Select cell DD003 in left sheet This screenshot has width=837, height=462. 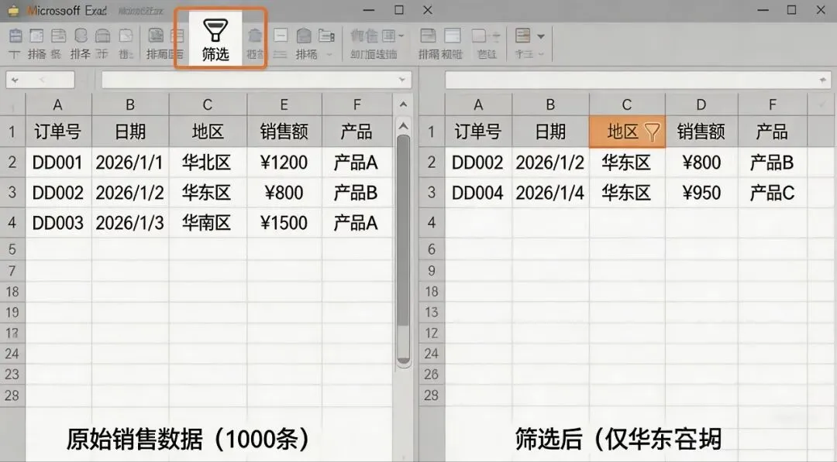pyautogui.click(x=58, y=223)
